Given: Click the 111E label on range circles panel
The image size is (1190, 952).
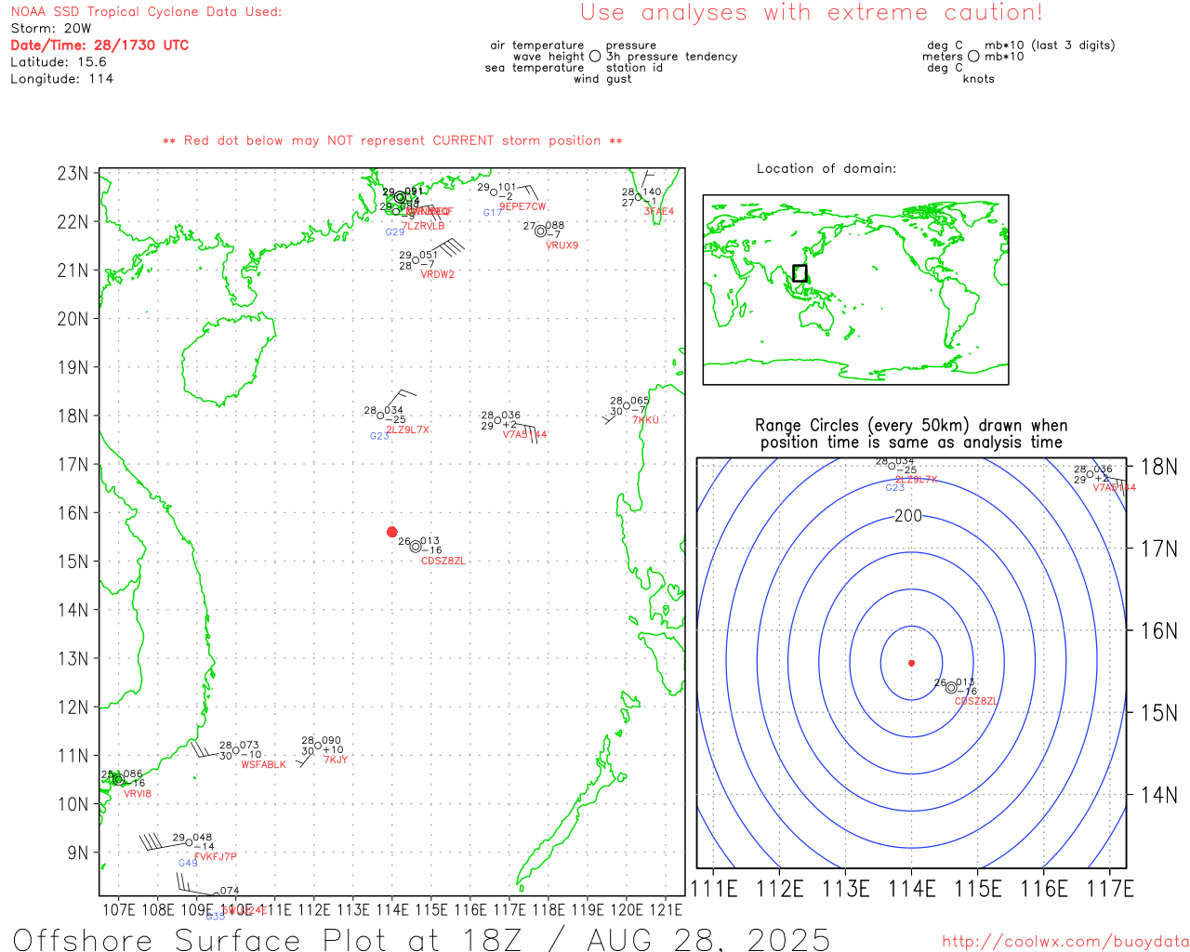Looking at the screenshot, I should tap(714, 889).
